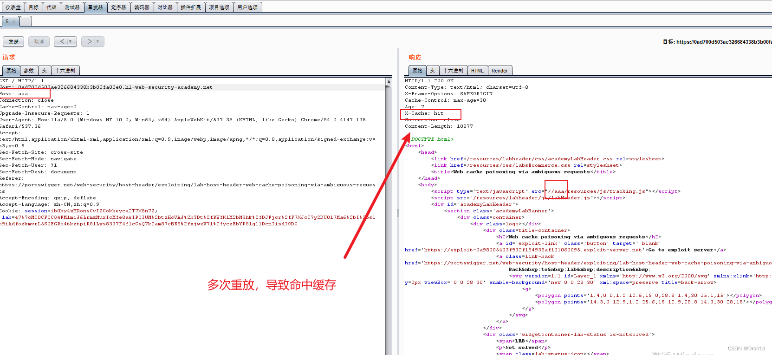Click the labsEcommerce.css link line
Viewport: 772px width, 355px height.
coord(526,165)
